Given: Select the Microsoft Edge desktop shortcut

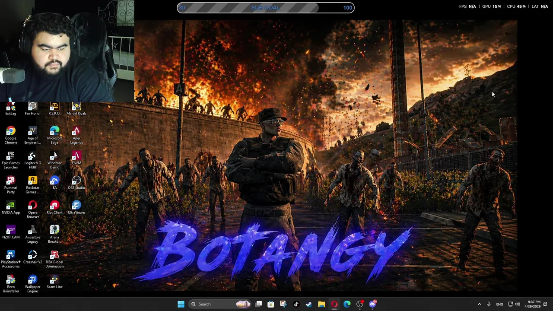Looking at the screenshot, I should 54,136.
